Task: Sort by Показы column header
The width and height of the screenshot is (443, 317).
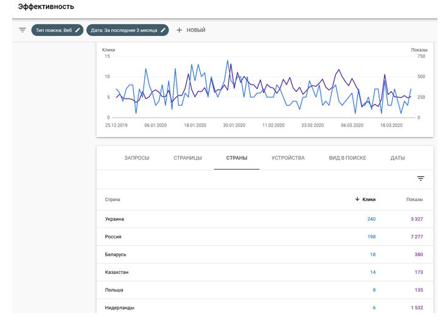Action: pos(414,200)
